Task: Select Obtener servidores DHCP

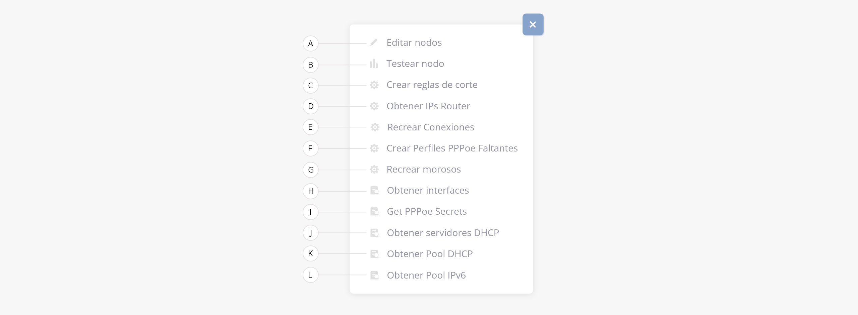Action: pyautogui.click(x=443, y=233)
